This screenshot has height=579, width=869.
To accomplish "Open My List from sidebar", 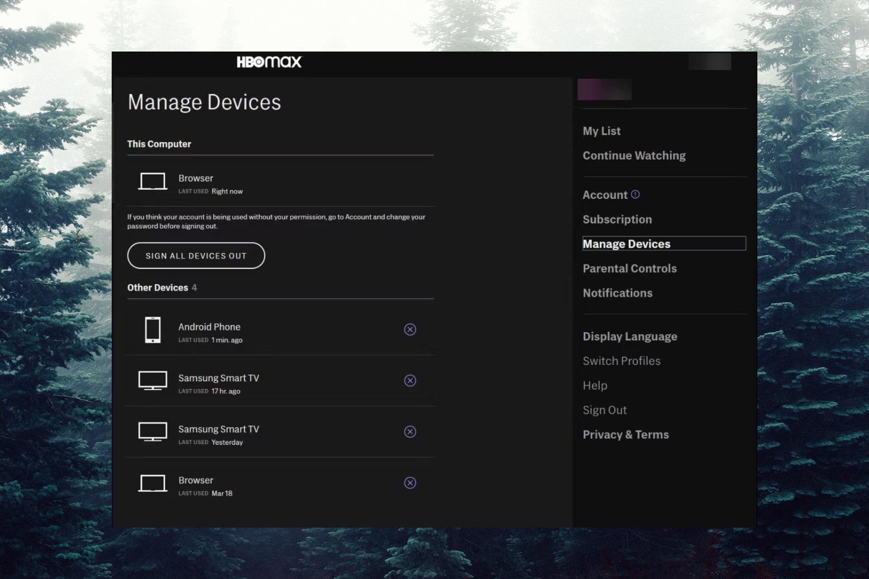I will [x=602, y=131].
